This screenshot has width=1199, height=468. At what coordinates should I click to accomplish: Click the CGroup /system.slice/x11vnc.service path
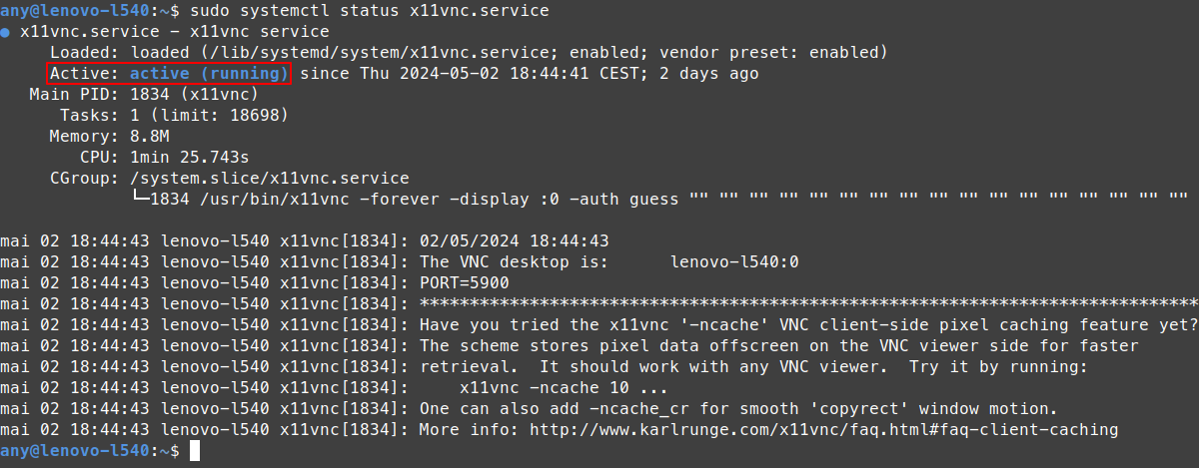(x=270, y=179)
